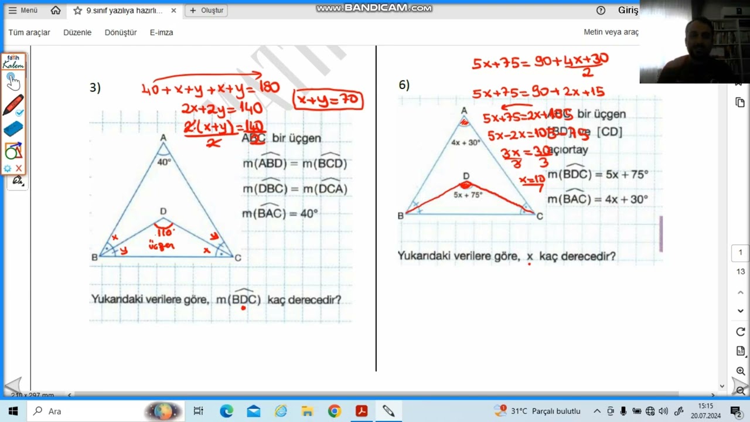This screenshot has height=422, width=750.
Task: Click the Oluştur button
Action: coord(206,11)
